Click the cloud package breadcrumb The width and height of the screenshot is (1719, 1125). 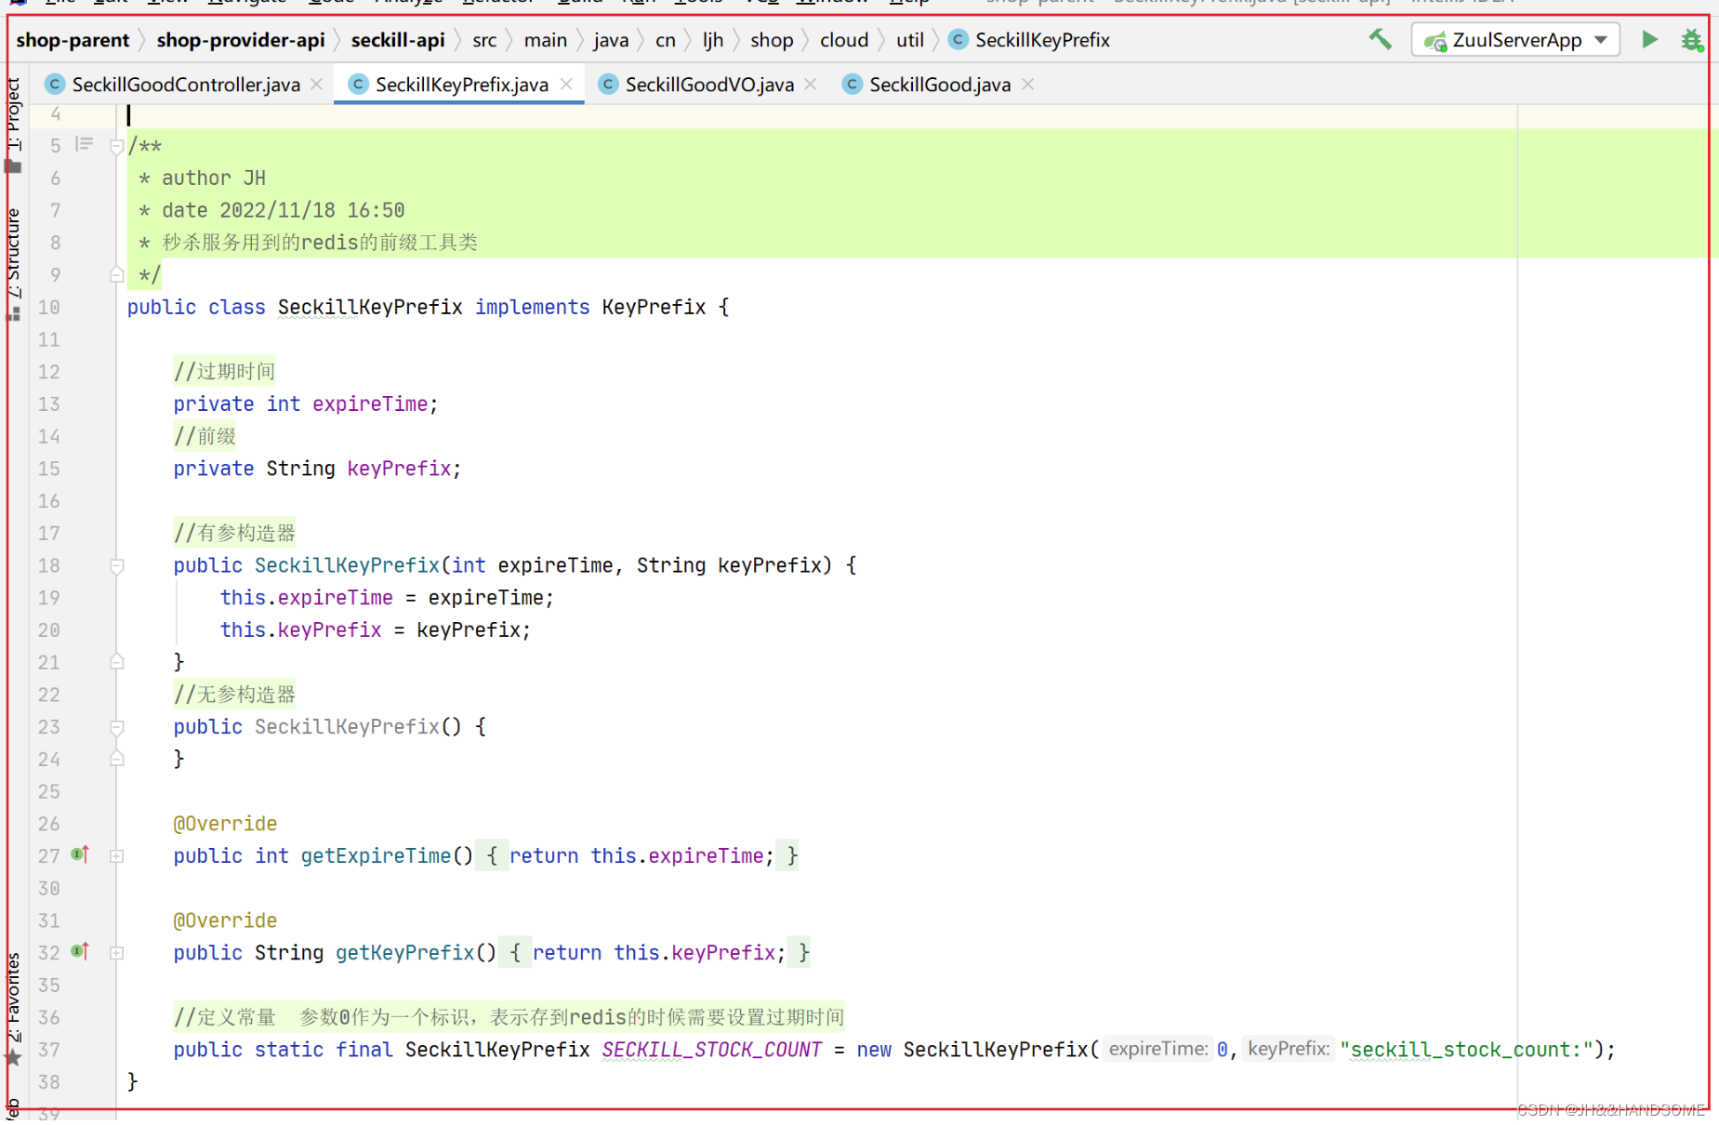click(x=844, y=40)
